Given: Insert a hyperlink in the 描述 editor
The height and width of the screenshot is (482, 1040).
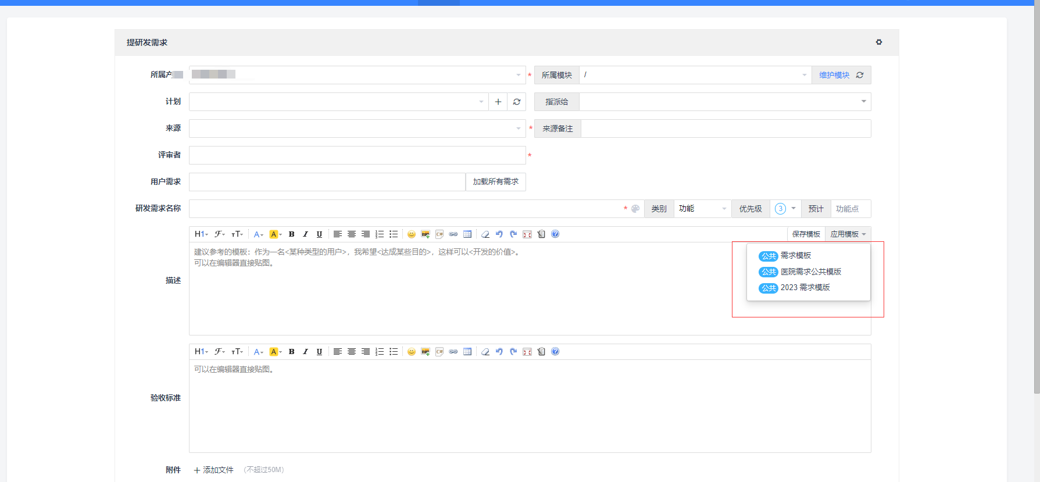Looking at the screenshot, I should [x=453, y=234].
